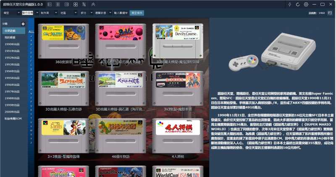The image size is (336, 177).
Task: Select 粉絲專屬ROM category
Action: [x=14, y=118]
